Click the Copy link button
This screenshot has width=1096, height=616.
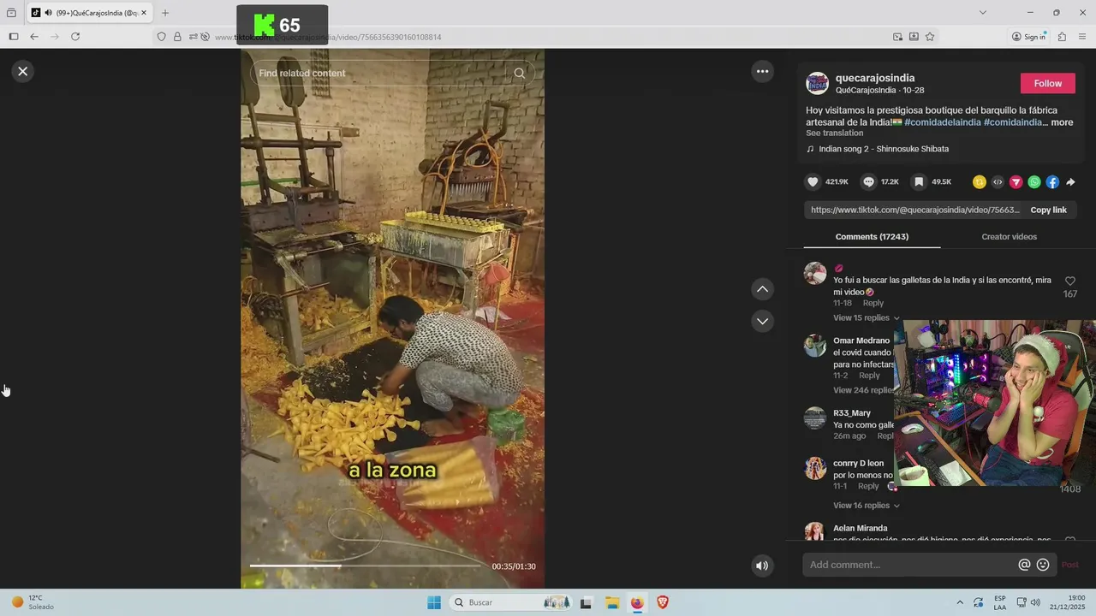click(1048, 210)
